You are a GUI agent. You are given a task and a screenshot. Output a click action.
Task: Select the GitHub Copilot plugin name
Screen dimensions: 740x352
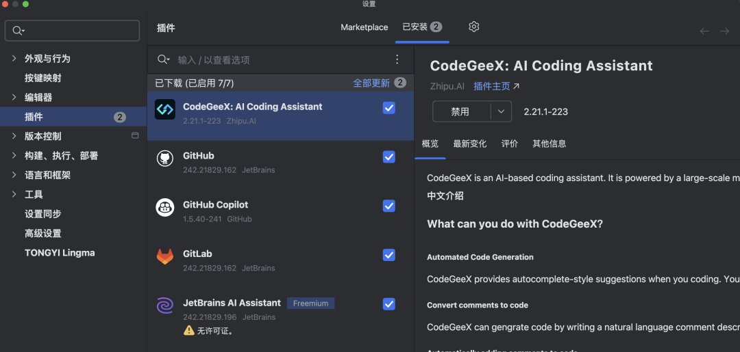tap(215, 204)
